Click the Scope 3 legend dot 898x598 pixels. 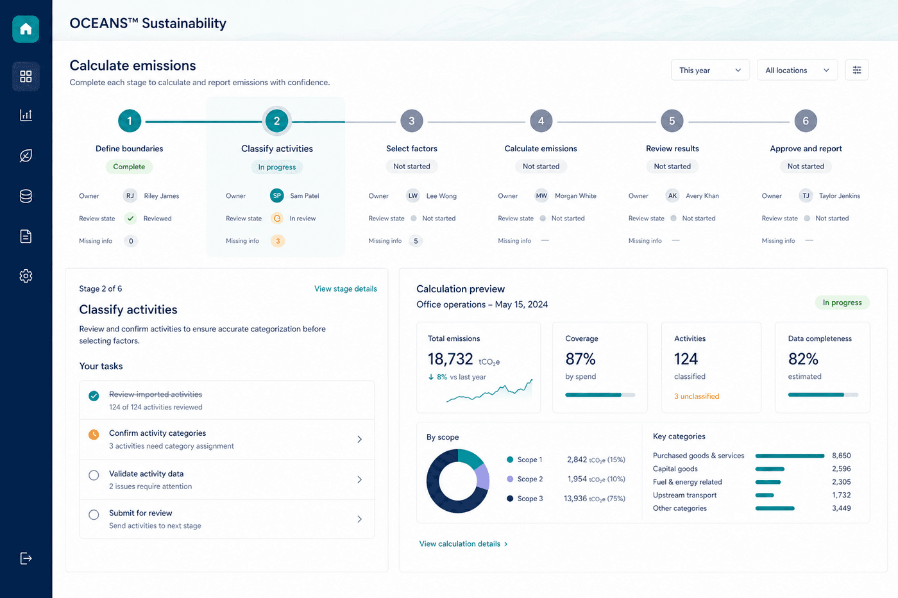(510, 499)
